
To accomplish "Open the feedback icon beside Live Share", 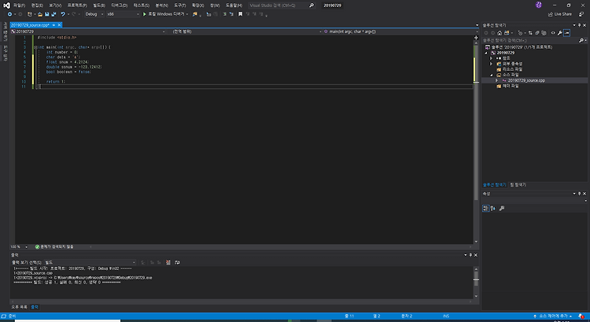I will (x=581, y=14).
